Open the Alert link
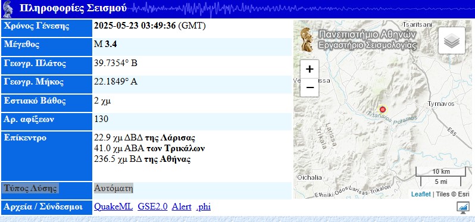 [x=182, y=207]
